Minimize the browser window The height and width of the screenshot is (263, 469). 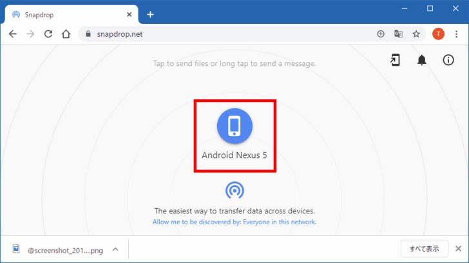pyautogui.click(x=405, y=8)
